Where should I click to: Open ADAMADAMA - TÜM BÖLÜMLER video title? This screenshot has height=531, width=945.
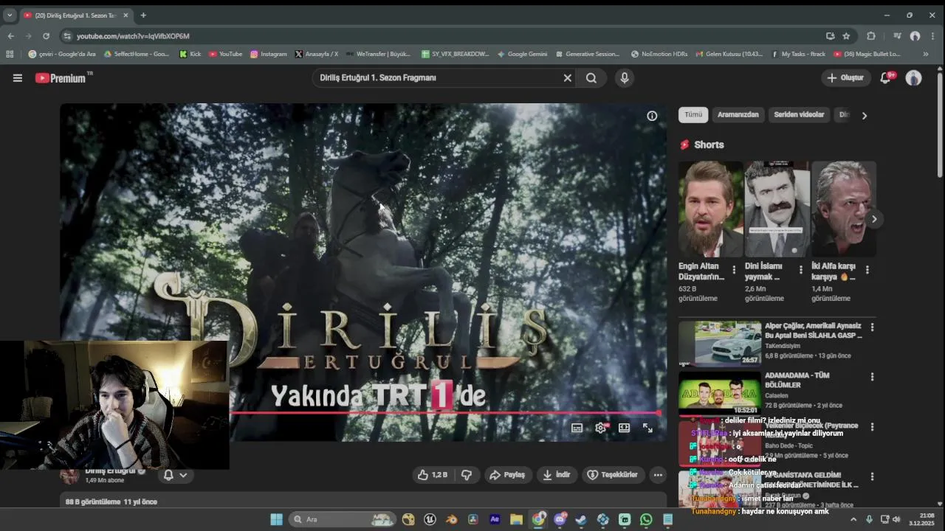tap(797, 380)
